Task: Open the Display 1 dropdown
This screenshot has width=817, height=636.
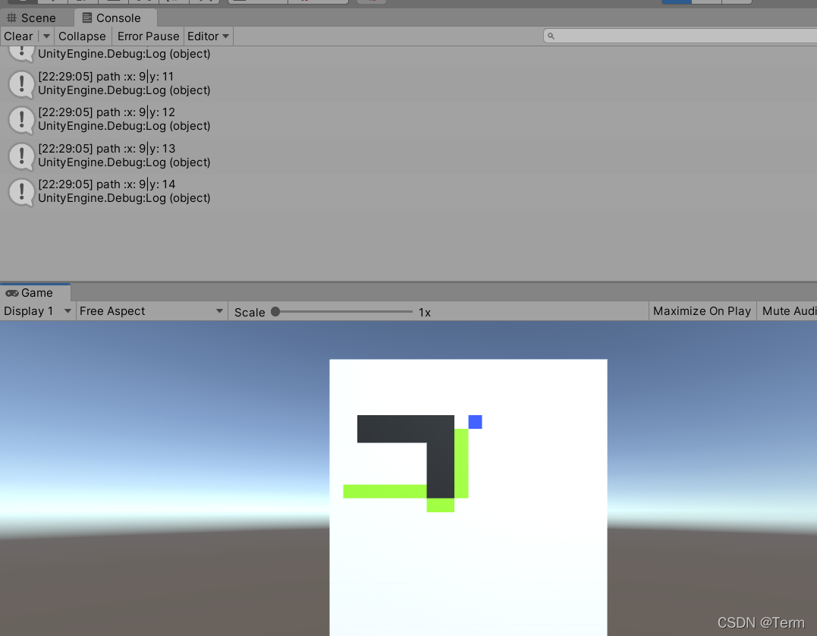Action: click(37, 311)
